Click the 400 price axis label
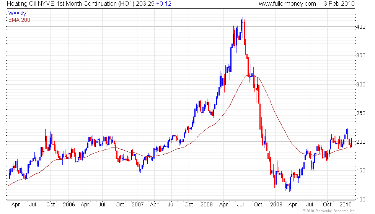The height and width of the screenshot is (214, 375). pos(360,27)
